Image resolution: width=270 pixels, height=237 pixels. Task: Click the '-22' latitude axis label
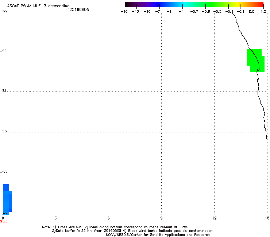(x=3, y=51)
